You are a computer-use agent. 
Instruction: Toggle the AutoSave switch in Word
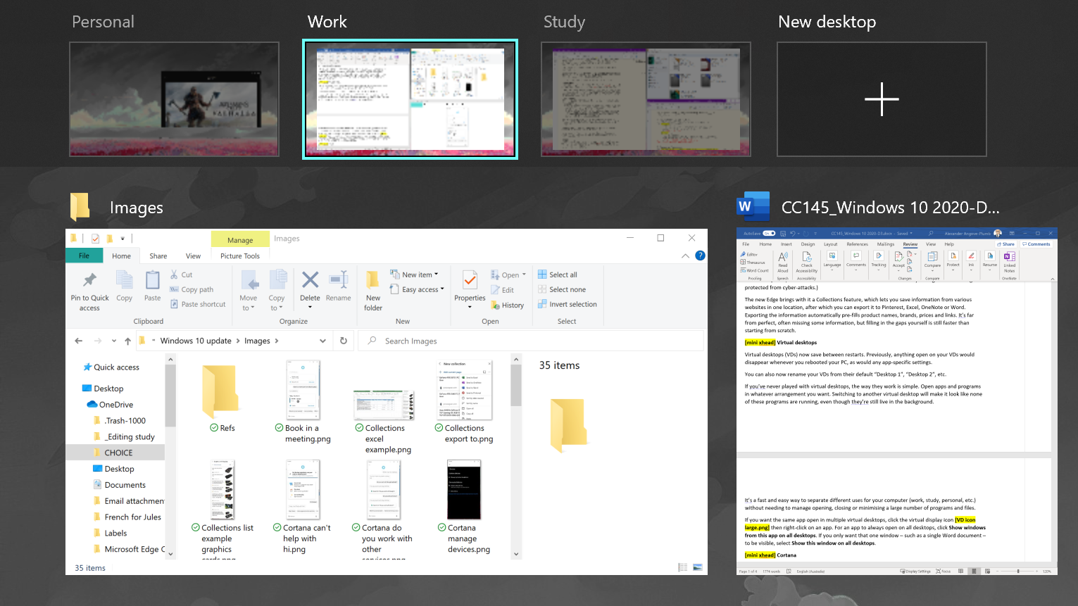(x=769, y=233)
